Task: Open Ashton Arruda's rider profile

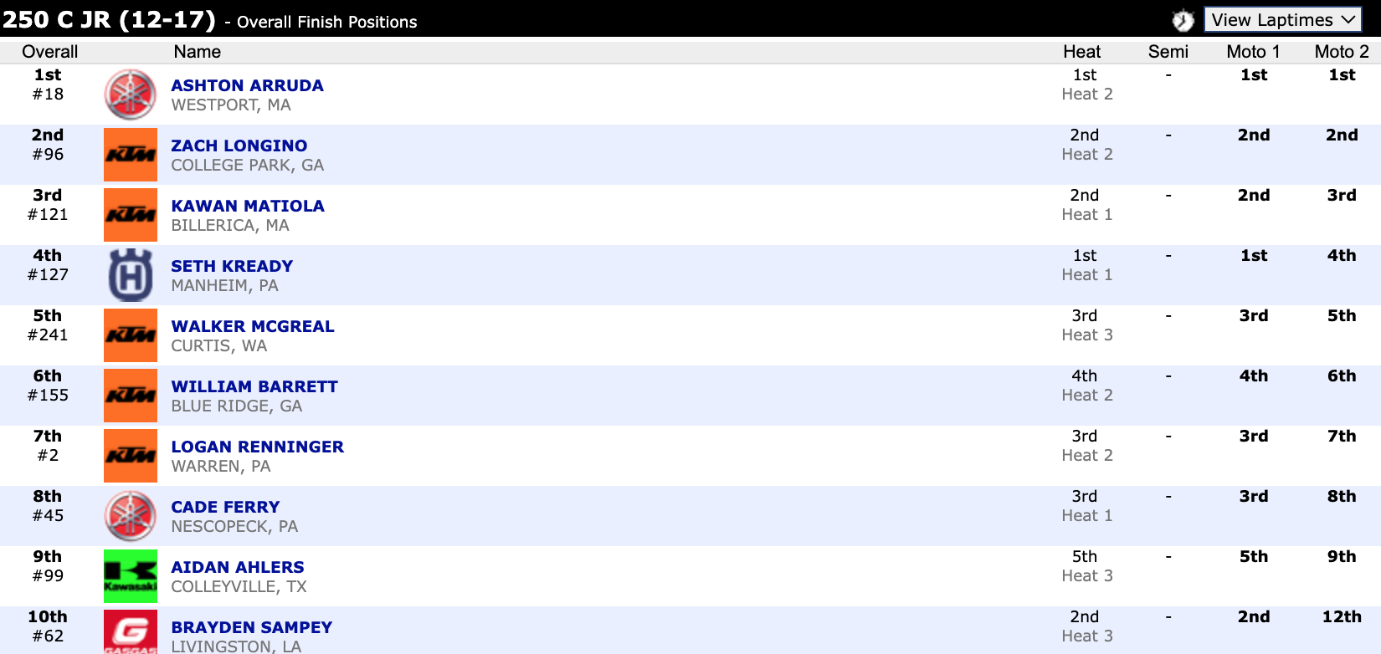Action: [247, 85]
